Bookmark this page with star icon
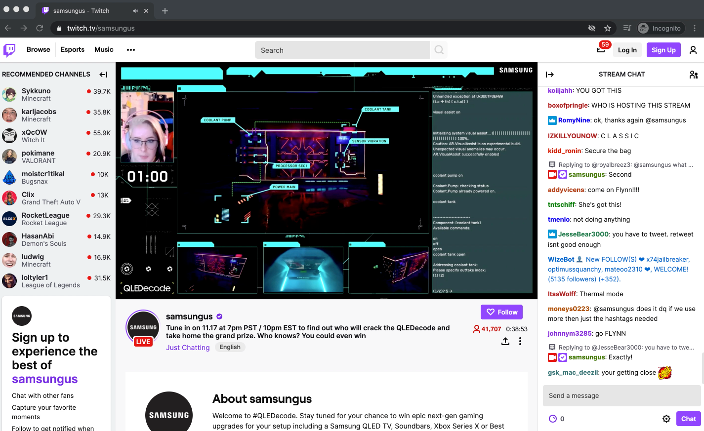 click(x=608, y=28)
